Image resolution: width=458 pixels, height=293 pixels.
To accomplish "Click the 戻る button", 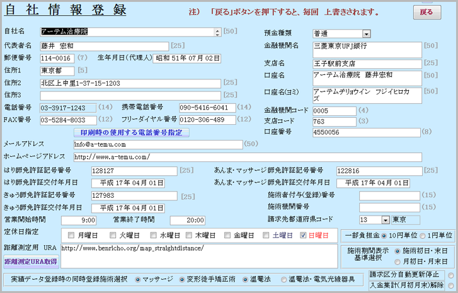I will coord(426,12).
